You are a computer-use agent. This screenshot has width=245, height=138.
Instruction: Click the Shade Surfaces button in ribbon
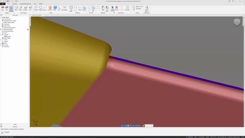tap(11, 8)
